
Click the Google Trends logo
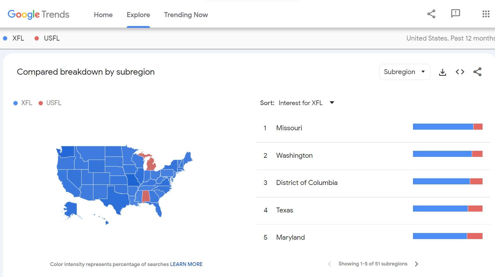click(38, 14)
